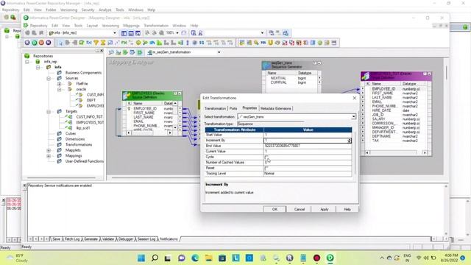Open the Select transformation dropdown
Image resolution: width=471 pixels, height=265 pixels.
[x=353, y=116]
